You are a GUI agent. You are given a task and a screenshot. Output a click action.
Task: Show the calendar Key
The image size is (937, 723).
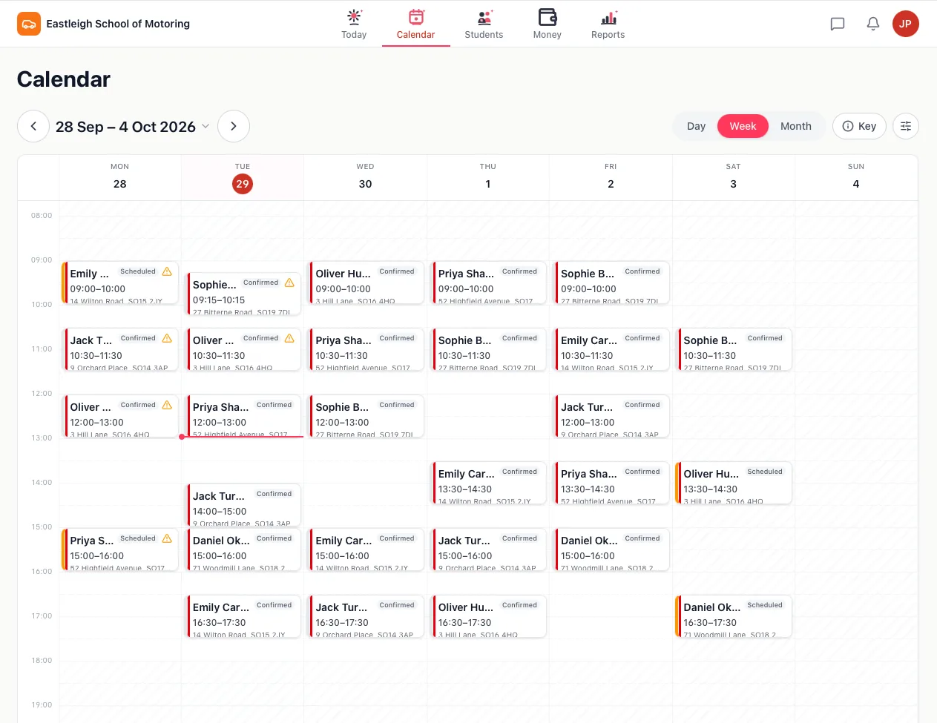859,126
